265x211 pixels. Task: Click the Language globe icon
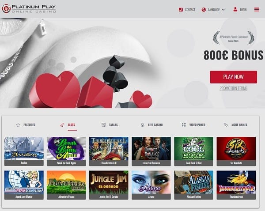204,10
